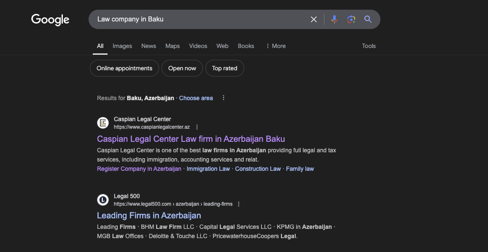Click the Legal 500 favicon
The image size is (488, 252).
click(x=103, y=200)
